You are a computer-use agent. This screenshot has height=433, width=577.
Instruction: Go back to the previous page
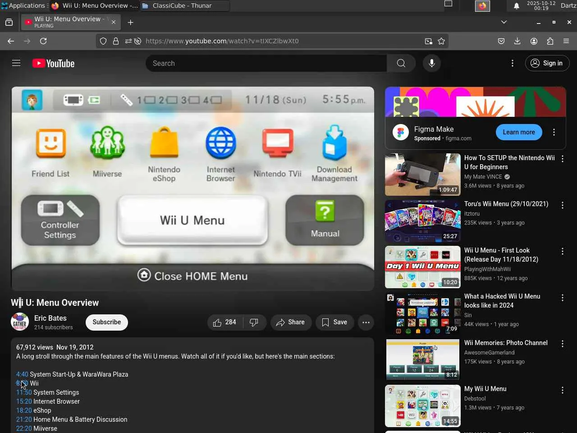coord(11,41)
